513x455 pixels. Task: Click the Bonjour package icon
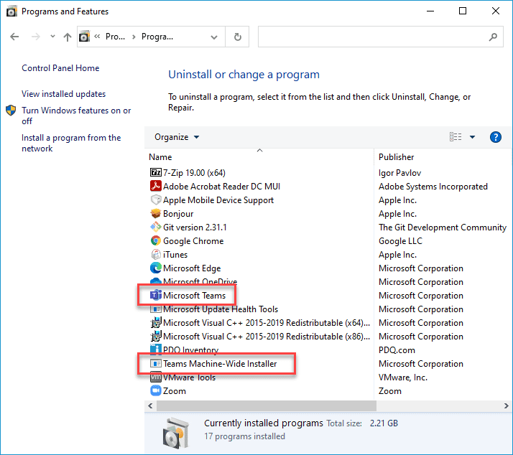click(156, 213)
